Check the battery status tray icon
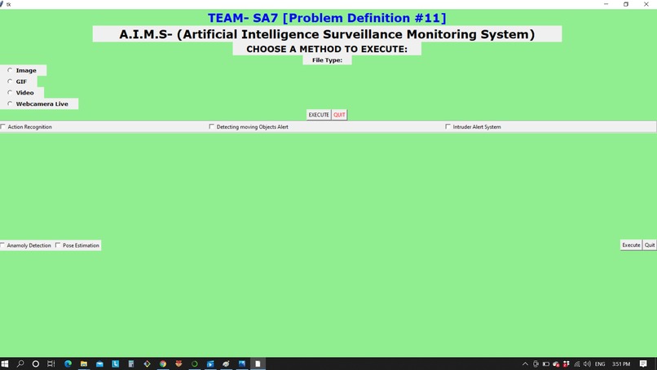This screenshot has height=370, width=657. 546,363
